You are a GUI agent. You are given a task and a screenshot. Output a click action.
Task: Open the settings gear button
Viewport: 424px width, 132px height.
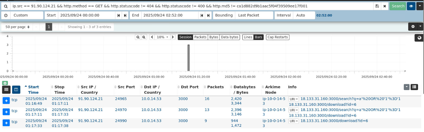click(x=413, y=27)
